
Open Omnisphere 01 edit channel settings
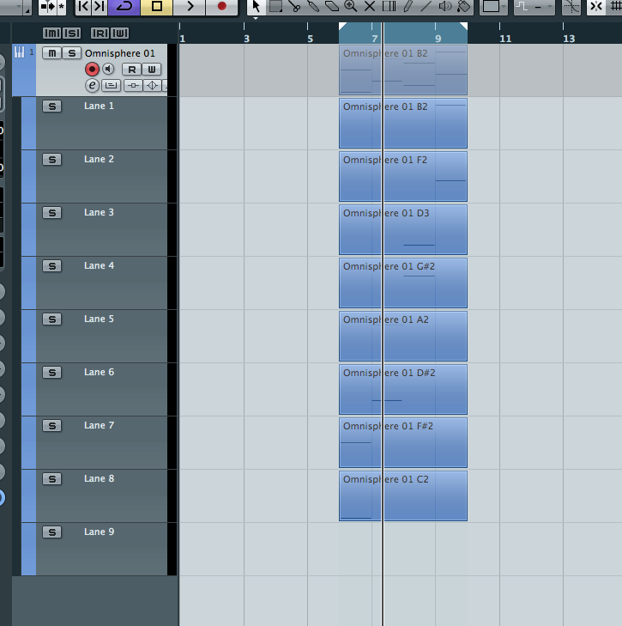click(x=92, y=85)
